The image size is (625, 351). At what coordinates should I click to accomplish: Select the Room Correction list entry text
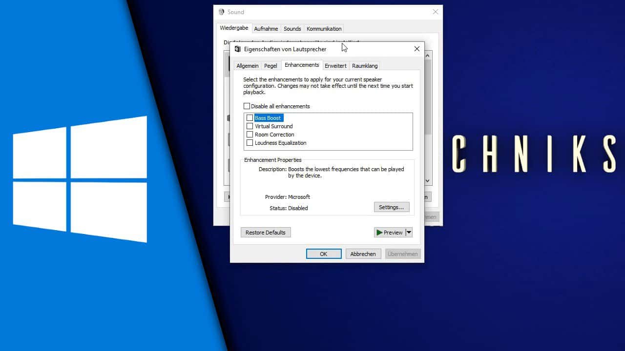coord(274,135)
